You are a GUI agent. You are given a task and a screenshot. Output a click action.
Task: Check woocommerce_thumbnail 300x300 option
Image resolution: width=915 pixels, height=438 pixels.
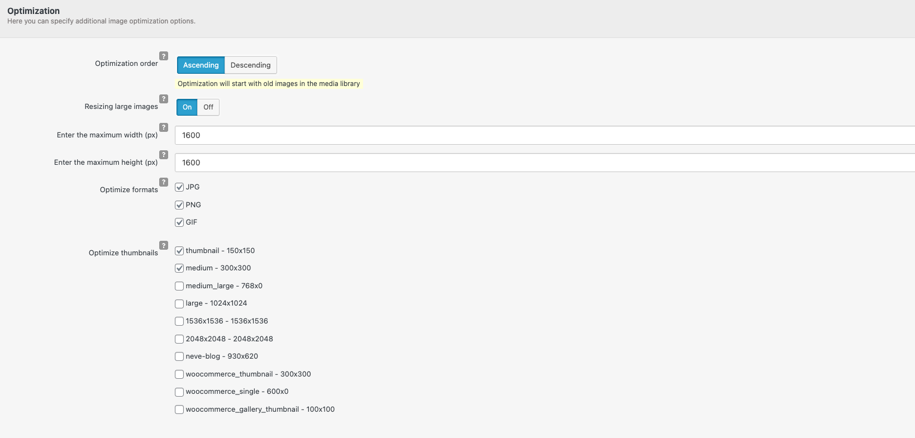tap(179, 374)
